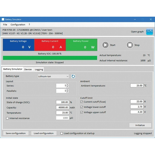Open the graph view icon
Viewport: 155px width, 155px height.
(x=150, y=32)
